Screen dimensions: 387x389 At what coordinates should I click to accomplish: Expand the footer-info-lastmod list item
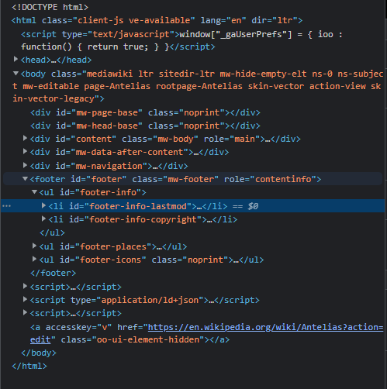coord(43,205)
